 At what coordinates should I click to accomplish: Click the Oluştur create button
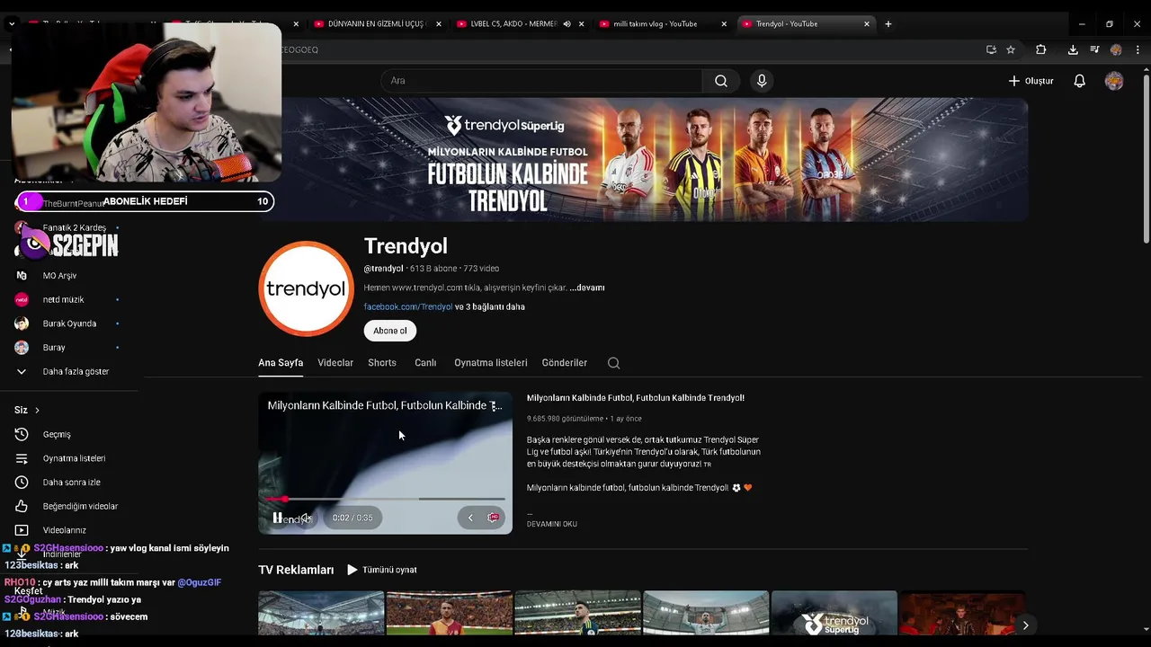click(x=1031, y=81)
